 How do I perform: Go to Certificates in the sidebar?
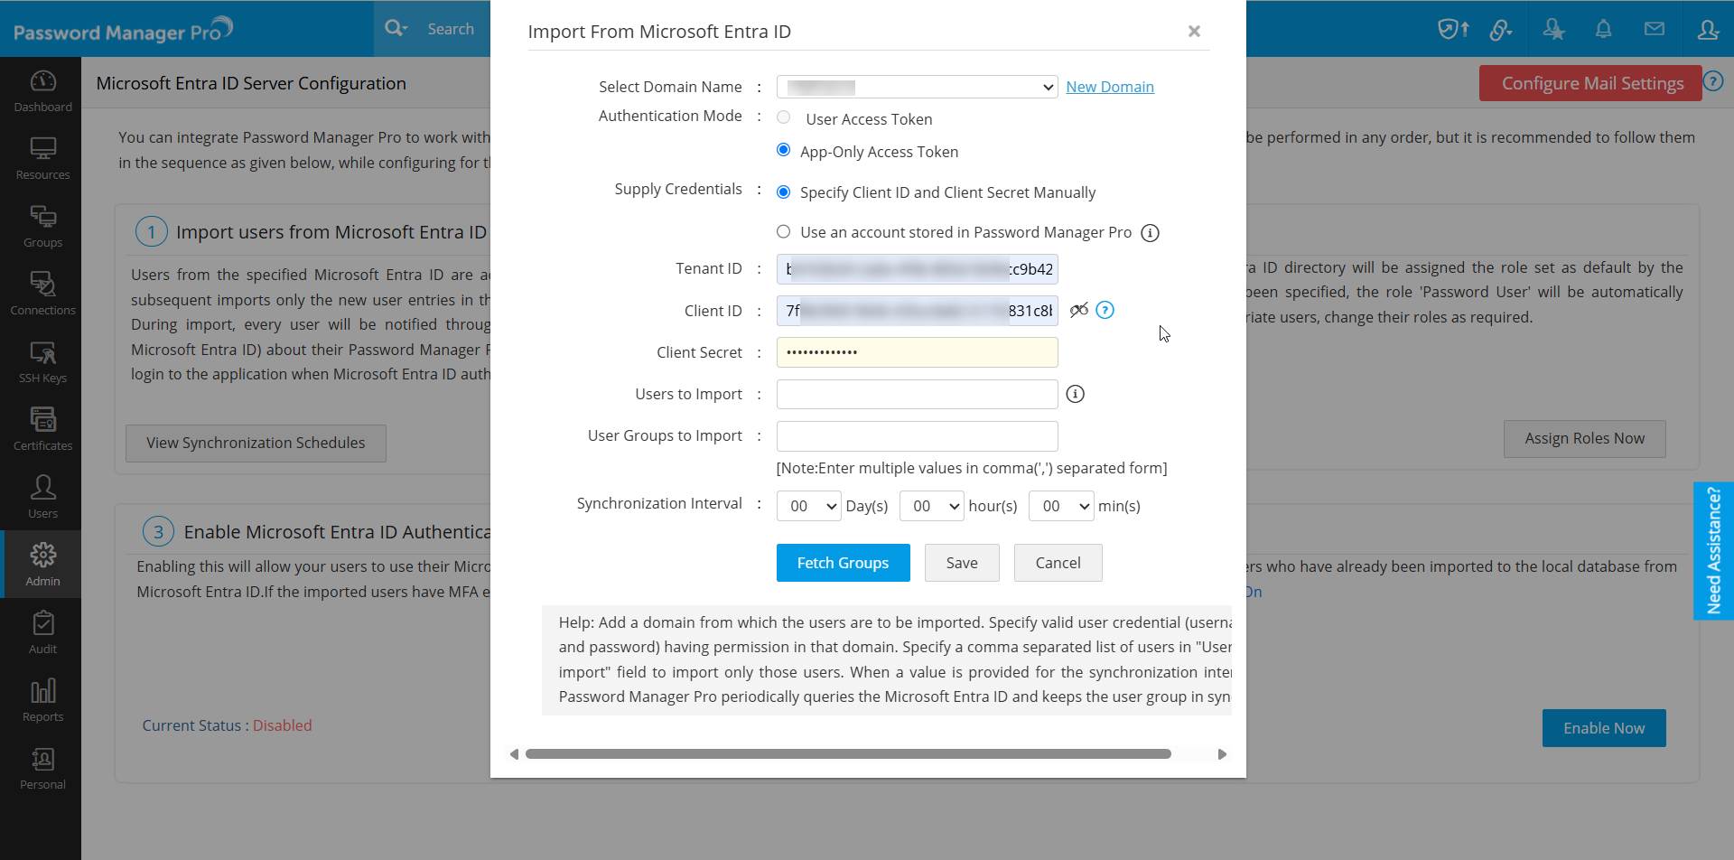click(x=42, y=429)
